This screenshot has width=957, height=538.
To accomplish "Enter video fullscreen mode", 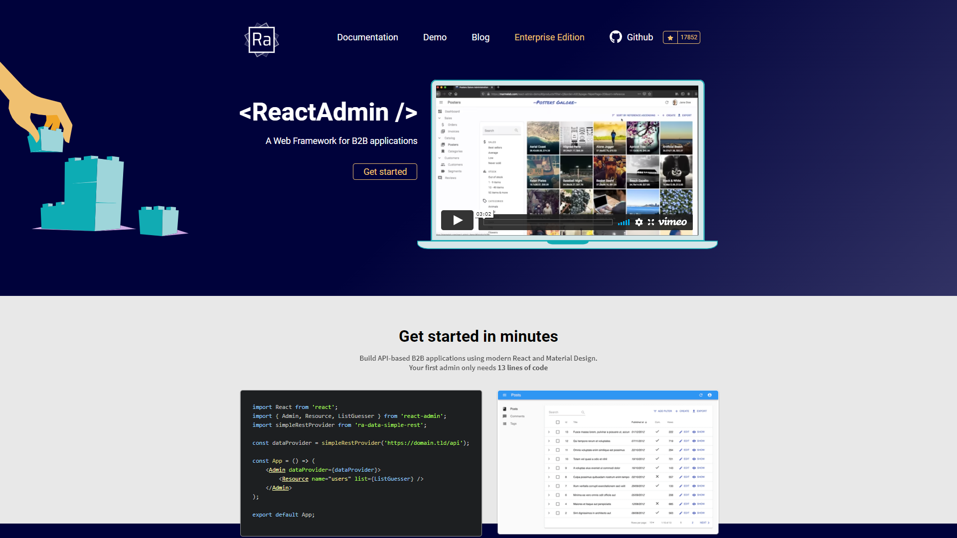I will (x=651, y=222).
